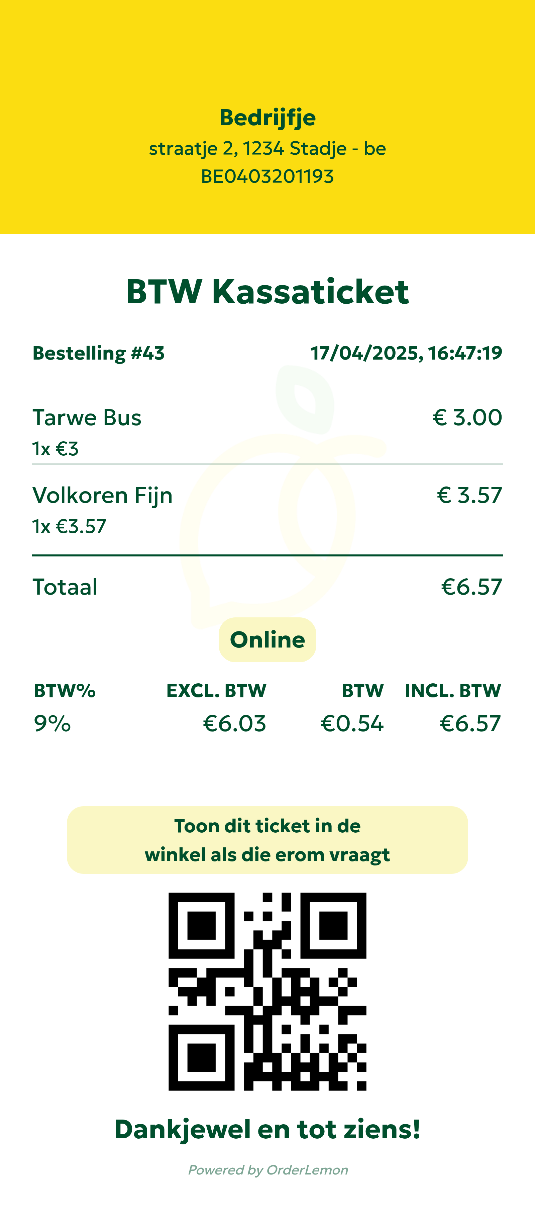This screenshot has height=1216, width=535.
Task: Select the Bestelling #43 order number
Action: click(99, 353)
